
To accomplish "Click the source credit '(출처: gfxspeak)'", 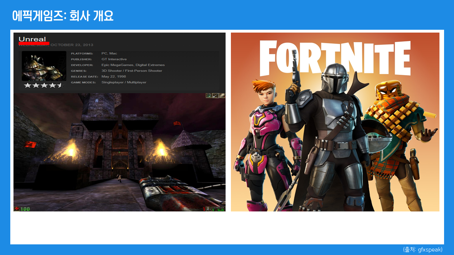I will click(x=423, y=249).
